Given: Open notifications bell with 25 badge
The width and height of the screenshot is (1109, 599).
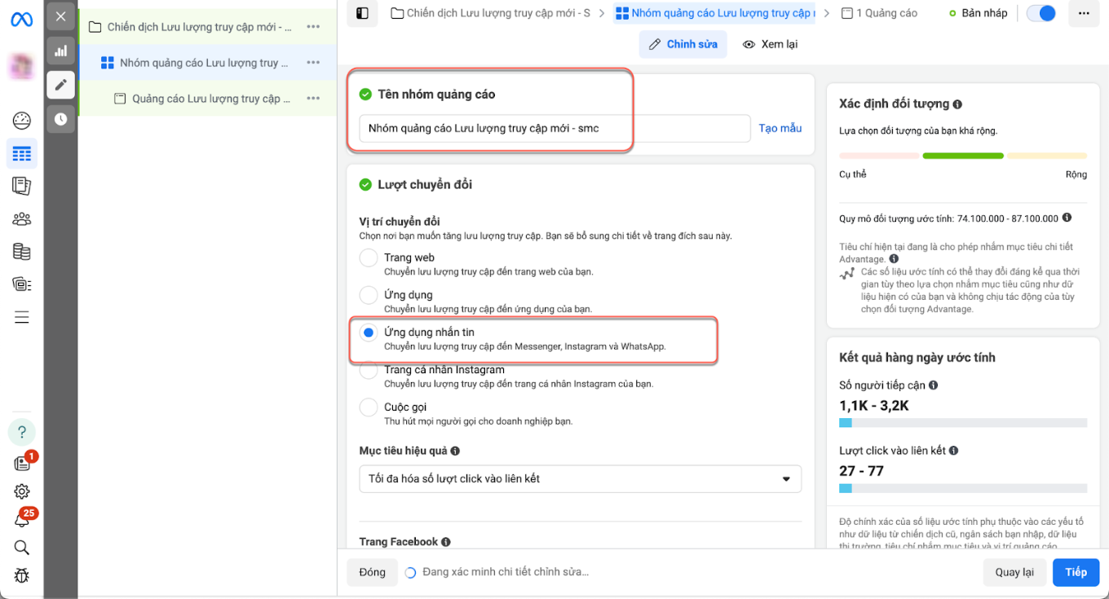Looking at the screenshot, I should (22, 519).
